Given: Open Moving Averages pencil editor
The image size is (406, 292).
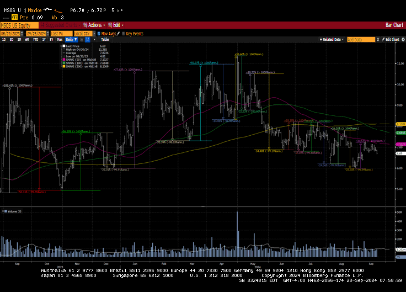Looking at the screenshot, I should pos(119,34).
